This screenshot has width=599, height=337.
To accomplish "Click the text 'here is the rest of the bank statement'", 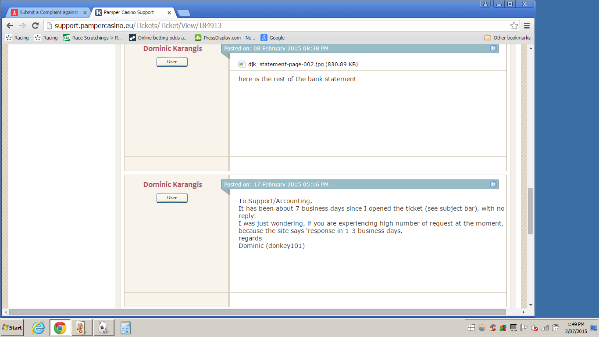I will coord(297,79).
